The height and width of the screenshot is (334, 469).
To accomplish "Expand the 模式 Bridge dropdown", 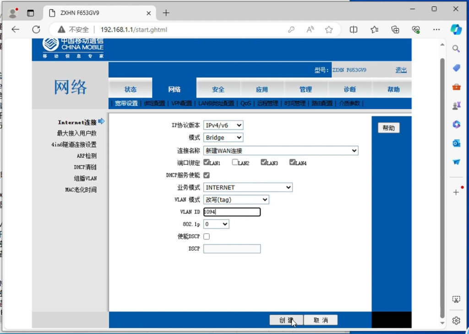I will [224, 138].
